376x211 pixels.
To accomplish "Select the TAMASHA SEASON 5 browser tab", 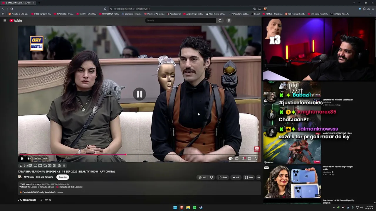I will point(18,3).
